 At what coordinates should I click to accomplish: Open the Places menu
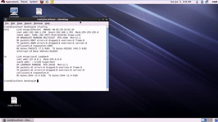[24, 2]
